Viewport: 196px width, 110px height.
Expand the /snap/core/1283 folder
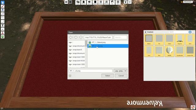70,64
